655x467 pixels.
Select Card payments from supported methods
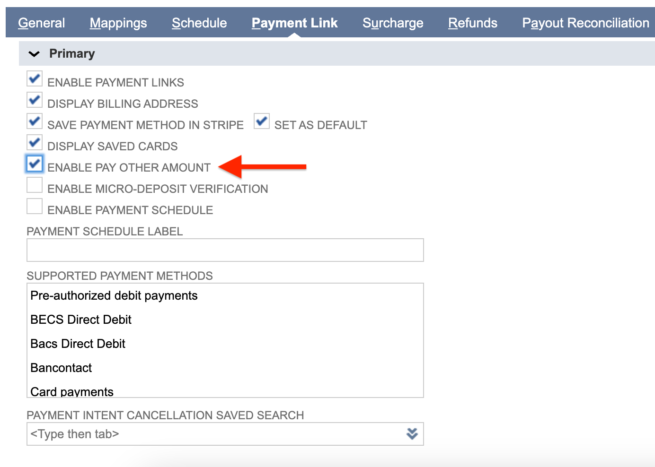click(x=72, y=391)
